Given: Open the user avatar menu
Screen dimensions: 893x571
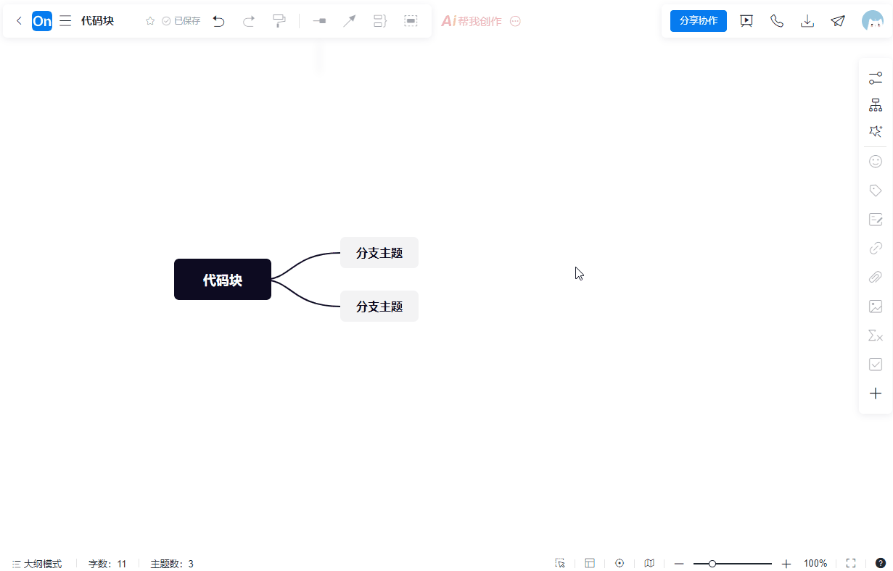Looking at the screenshot, I should click(x=872, y=21).
